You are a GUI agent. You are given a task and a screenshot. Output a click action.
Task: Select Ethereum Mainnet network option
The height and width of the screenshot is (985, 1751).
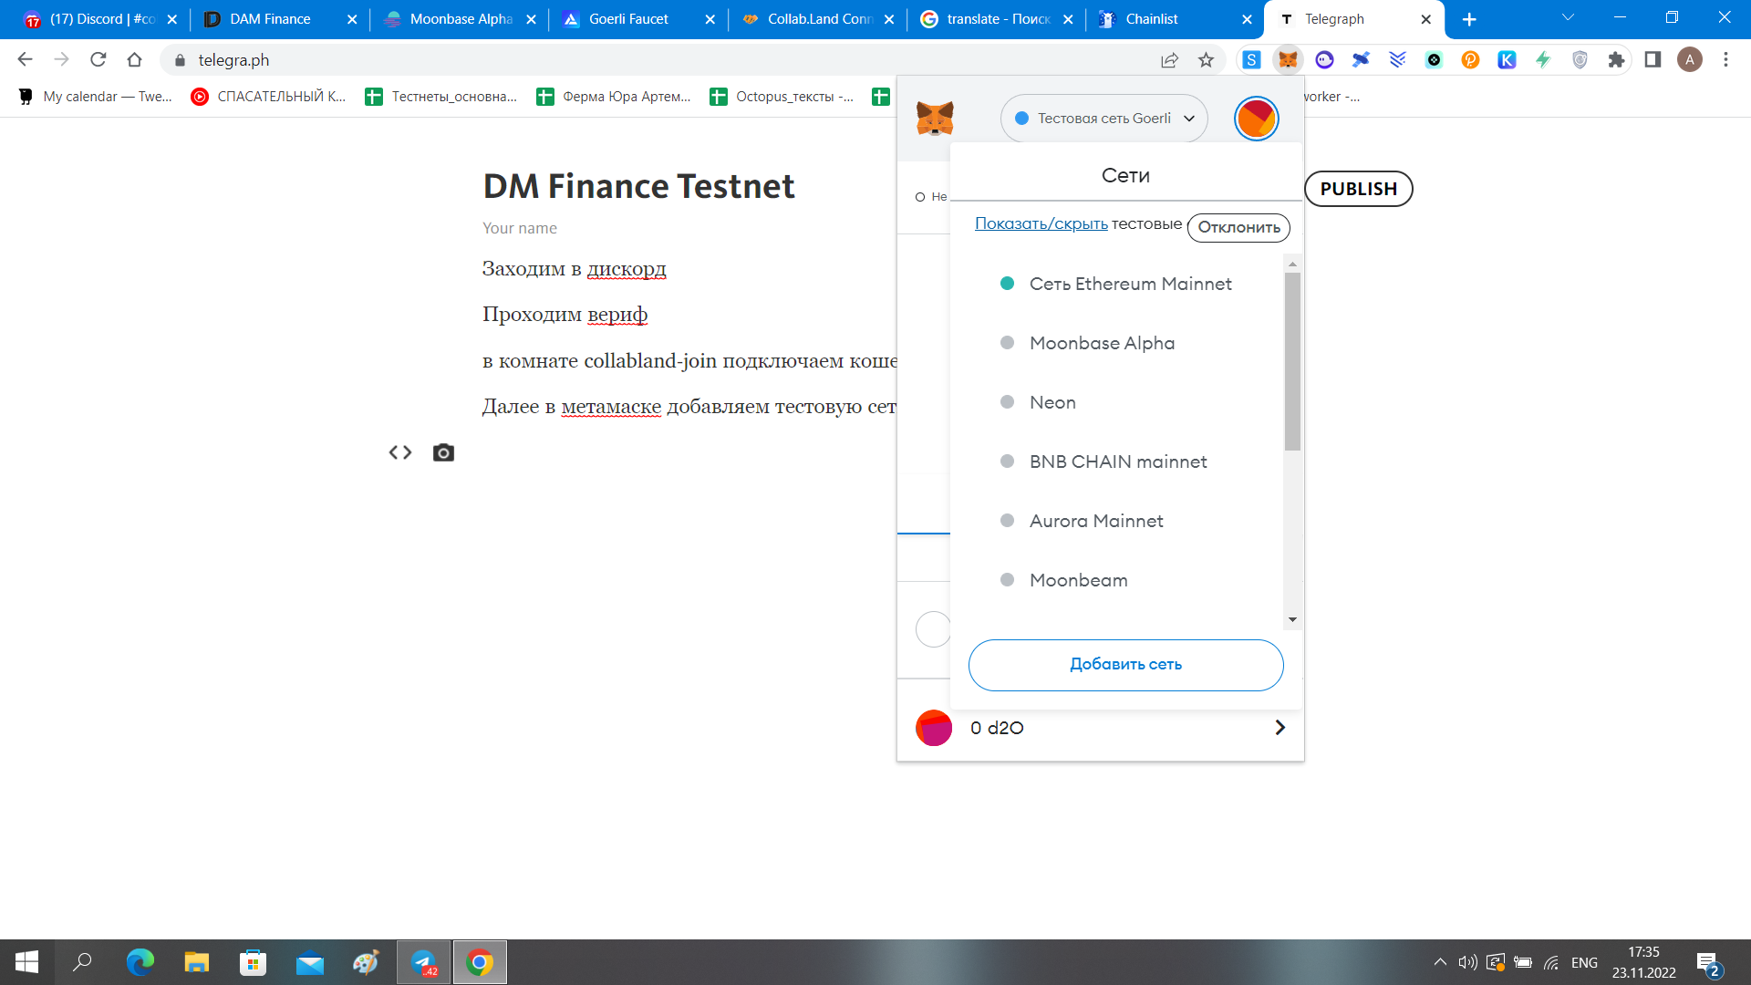[x=1129, y=284]
